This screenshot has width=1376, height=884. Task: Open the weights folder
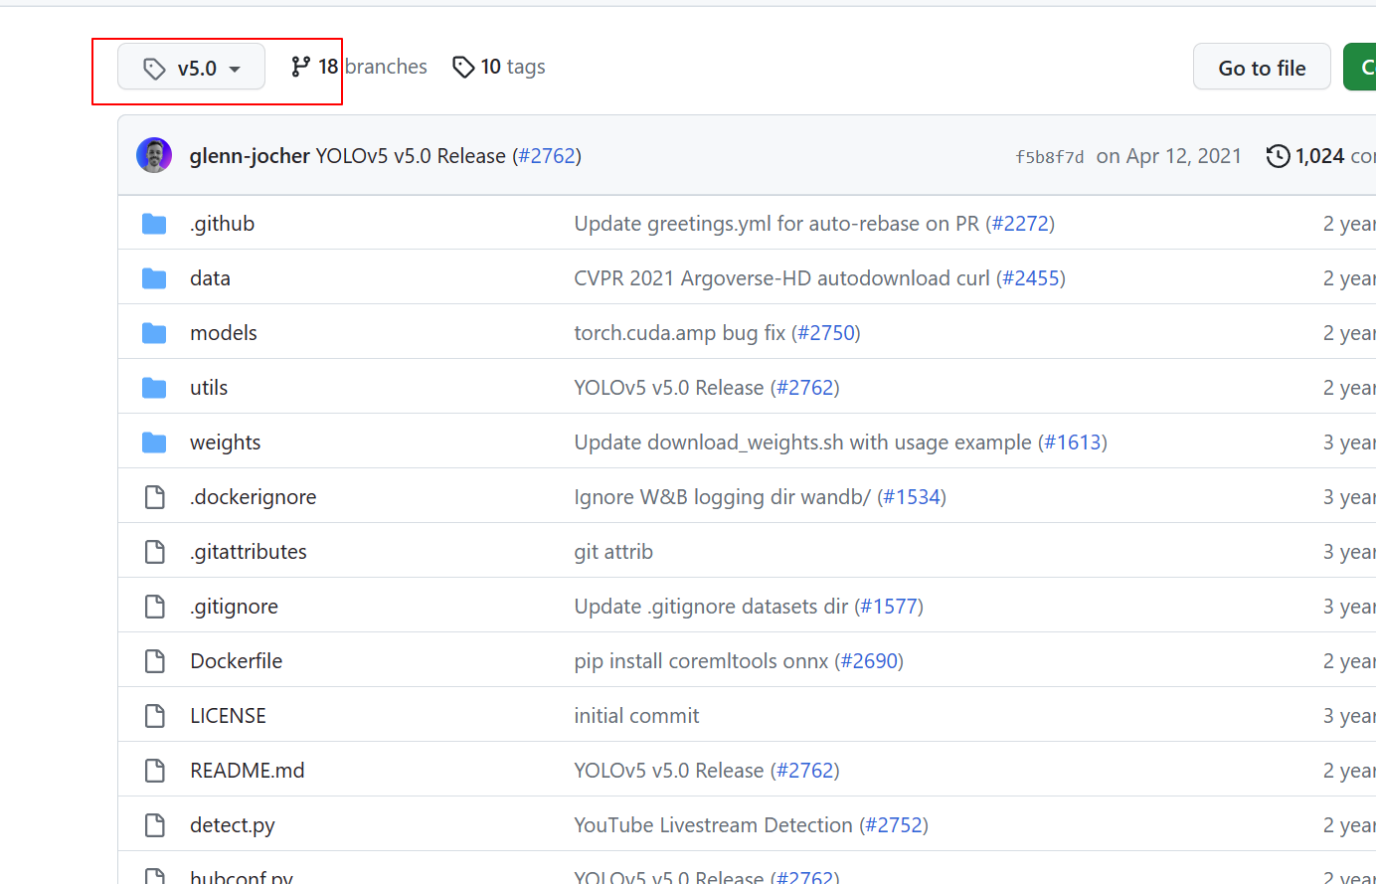pyautogui.click(x=226, y=442)
